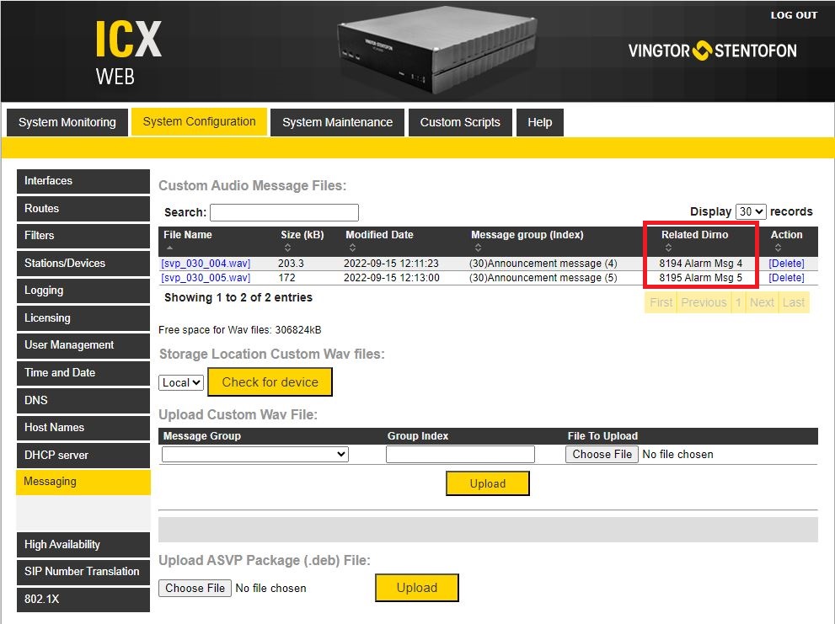Choose File for ASVP package upload
Screen dimensions: 835x624
[x=195, y=588]
